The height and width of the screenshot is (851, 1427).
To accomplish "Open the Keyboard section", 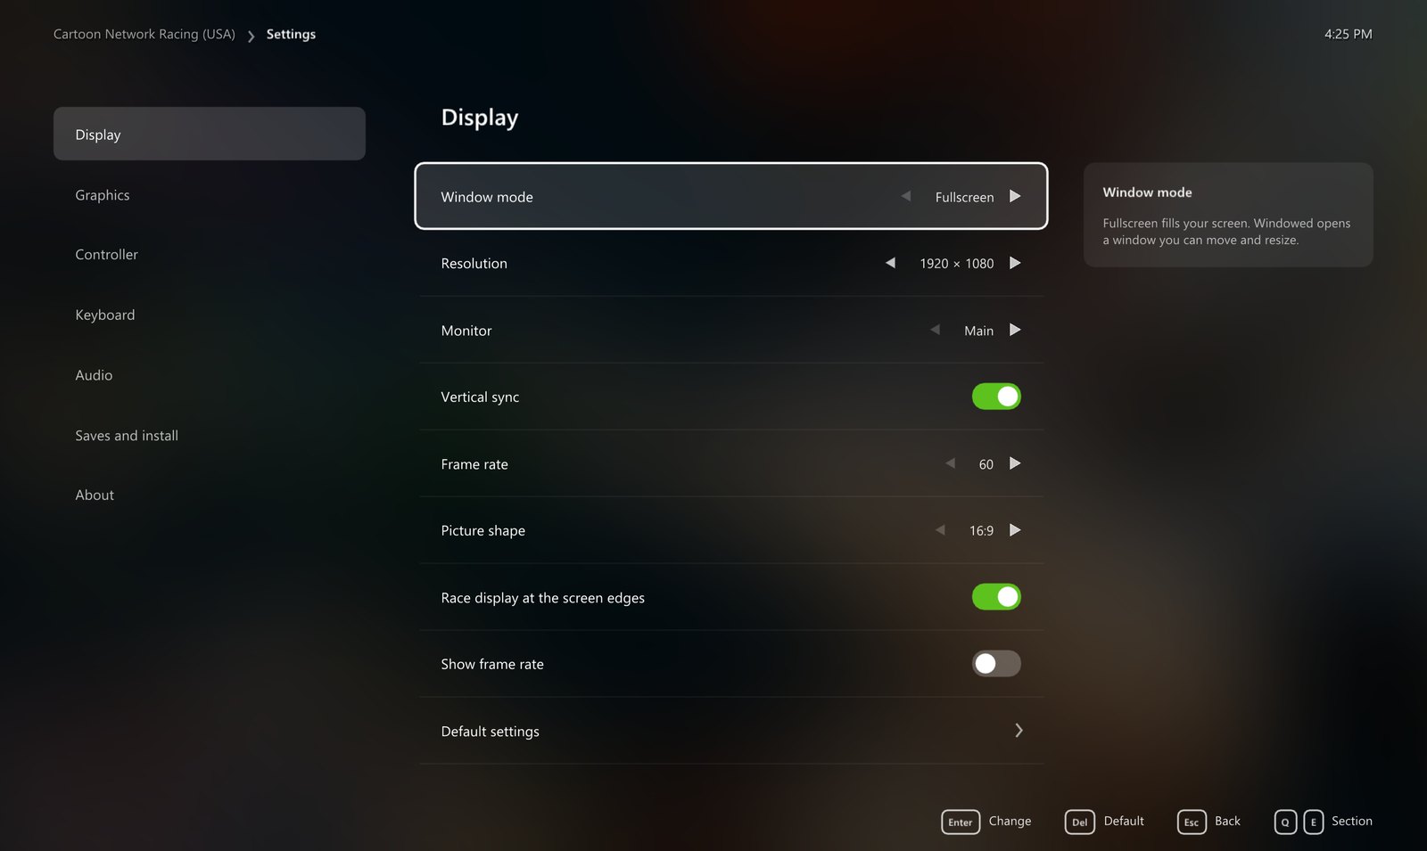I will click(105, 315).
